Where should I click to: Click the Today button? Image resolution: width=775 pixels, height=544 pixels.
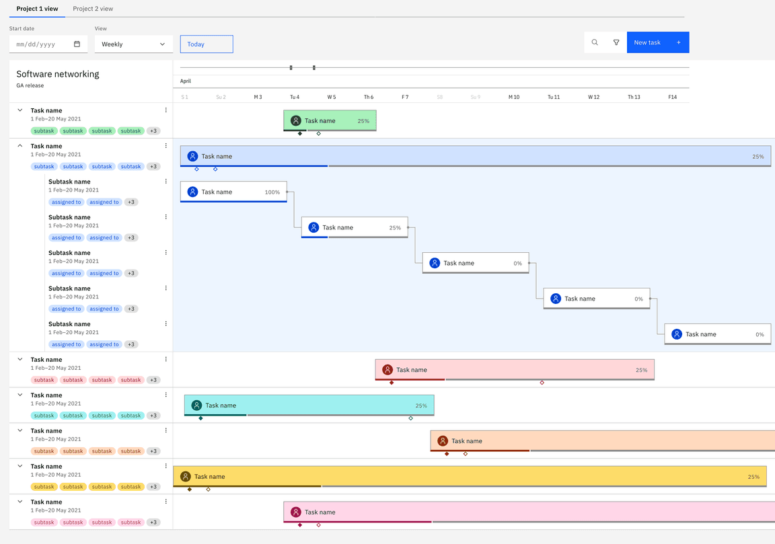(206, 43)
